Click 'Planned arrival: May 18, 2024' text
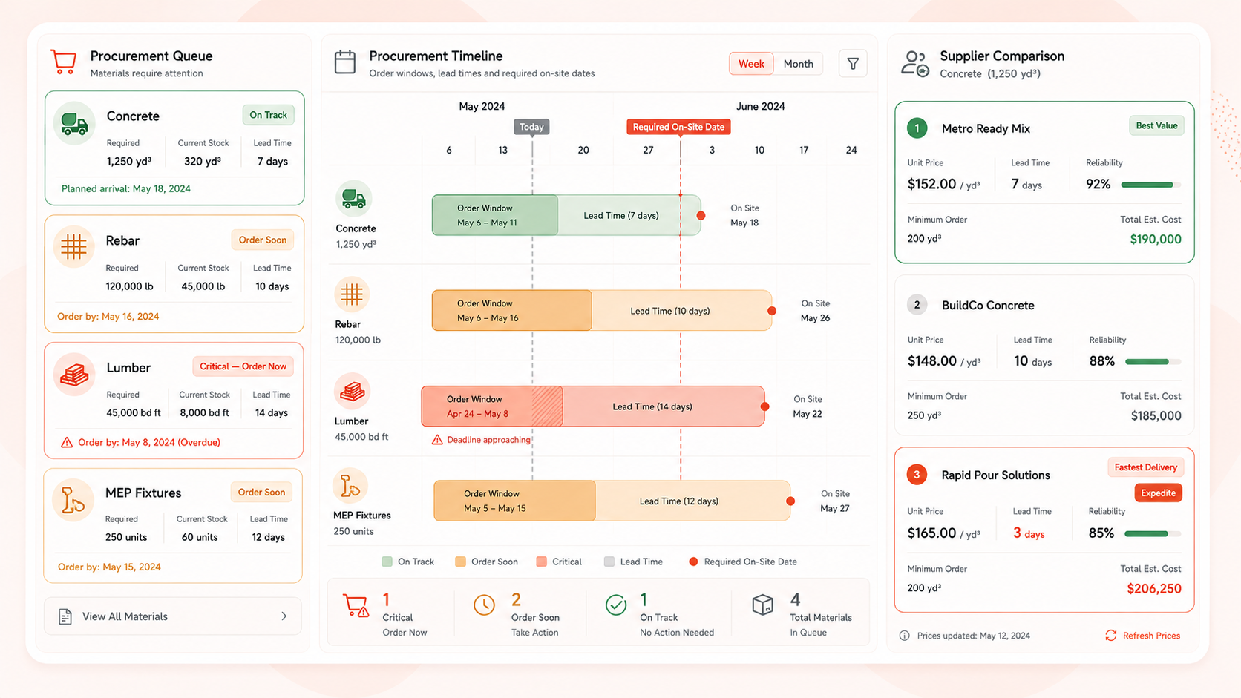This screenshot has width=1241, height=698. 126,188
